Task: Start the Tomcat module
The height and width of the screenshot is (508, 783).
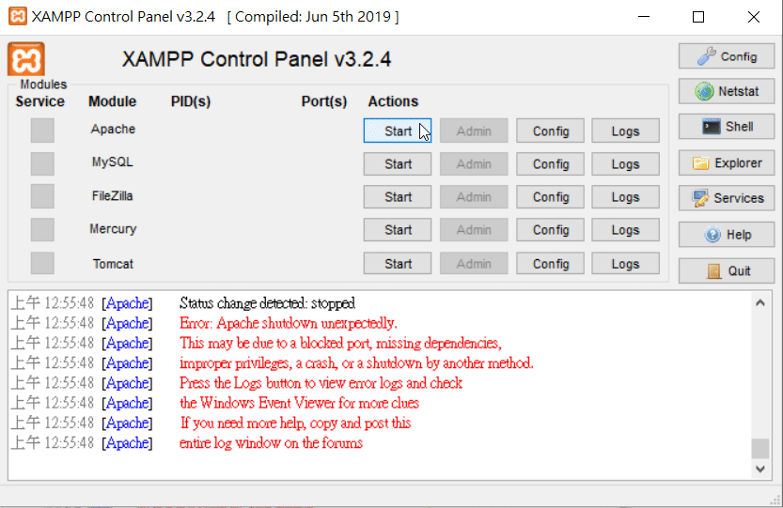Action: (x=398, y=264)
